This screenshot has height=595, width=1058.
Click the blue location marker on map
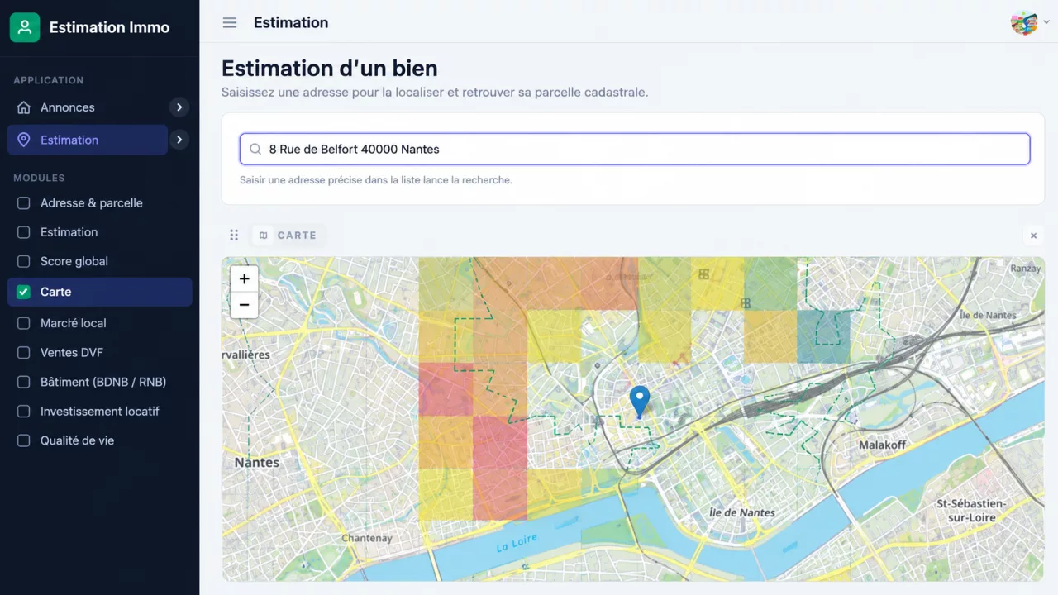[x=639, y=402]
